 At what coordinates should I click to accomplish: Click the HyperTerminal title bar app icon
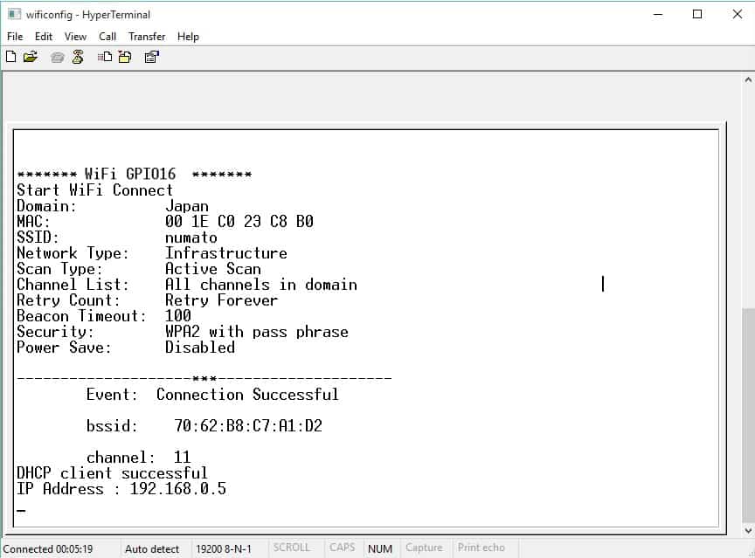(x=13, y=14)
